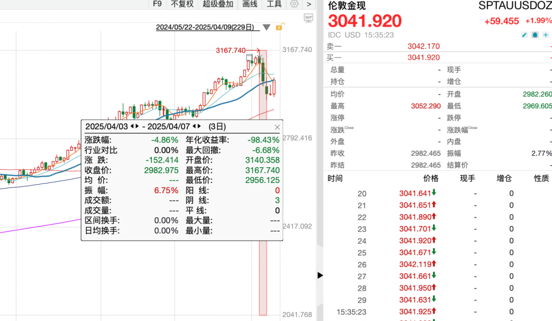Click the 振幅 value 6.75% in popup
Image resolution: width=552 pixels, height=321 pixels.
pyautogui.click(x=166, y=191)
